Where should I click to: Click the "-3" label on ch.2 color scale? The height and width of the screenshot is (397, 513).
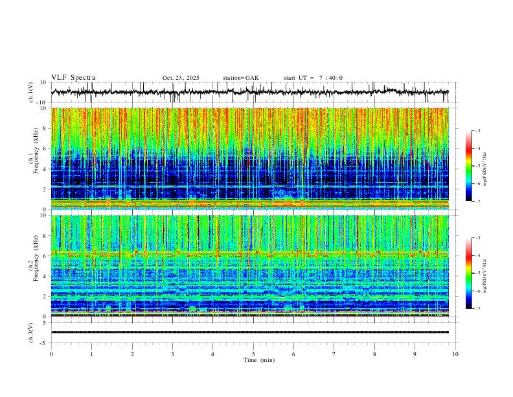coord(478,238)
